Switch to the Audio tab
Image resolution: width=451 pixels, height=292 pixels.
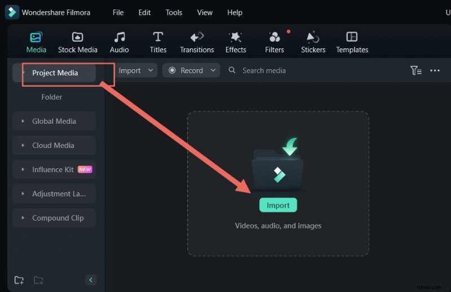pos(119,43)
